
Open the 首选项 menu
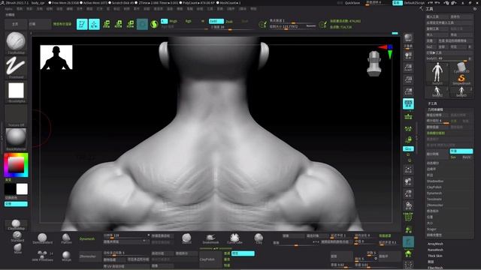[158, 9]
